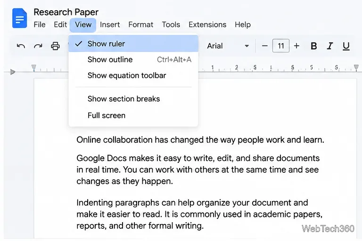Image resolution: width=362 pixels, height=241 pixels.
Task: Click the line 'changes as they happen.'
Action: [x=124, y=181]
